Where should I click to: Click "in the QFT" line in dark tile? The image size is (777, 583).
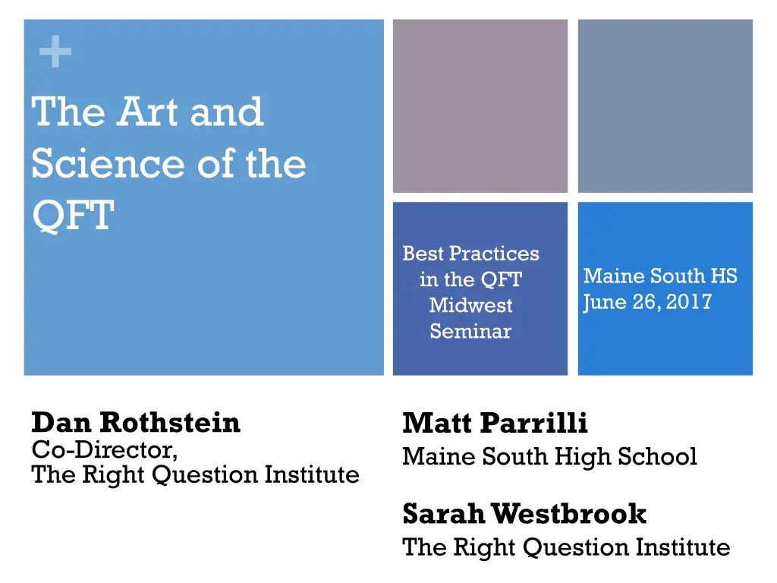[470, 279]
